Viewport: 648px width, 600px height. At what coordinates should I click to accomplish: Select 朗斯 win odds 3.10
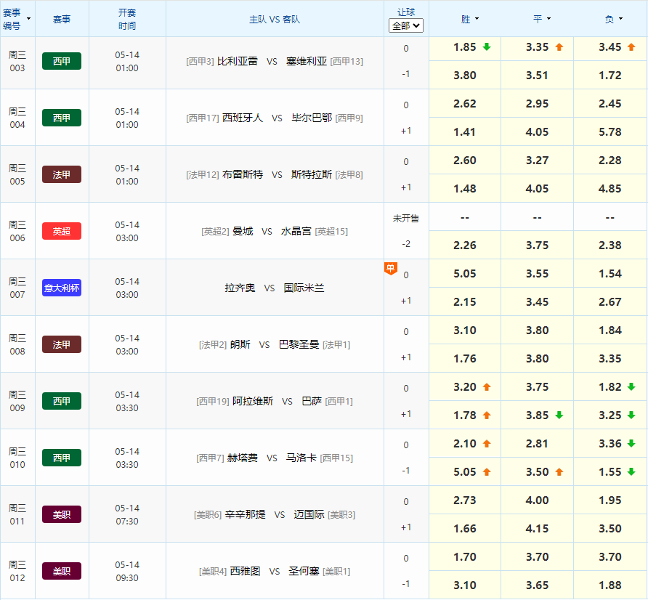(x=465, y=331)
